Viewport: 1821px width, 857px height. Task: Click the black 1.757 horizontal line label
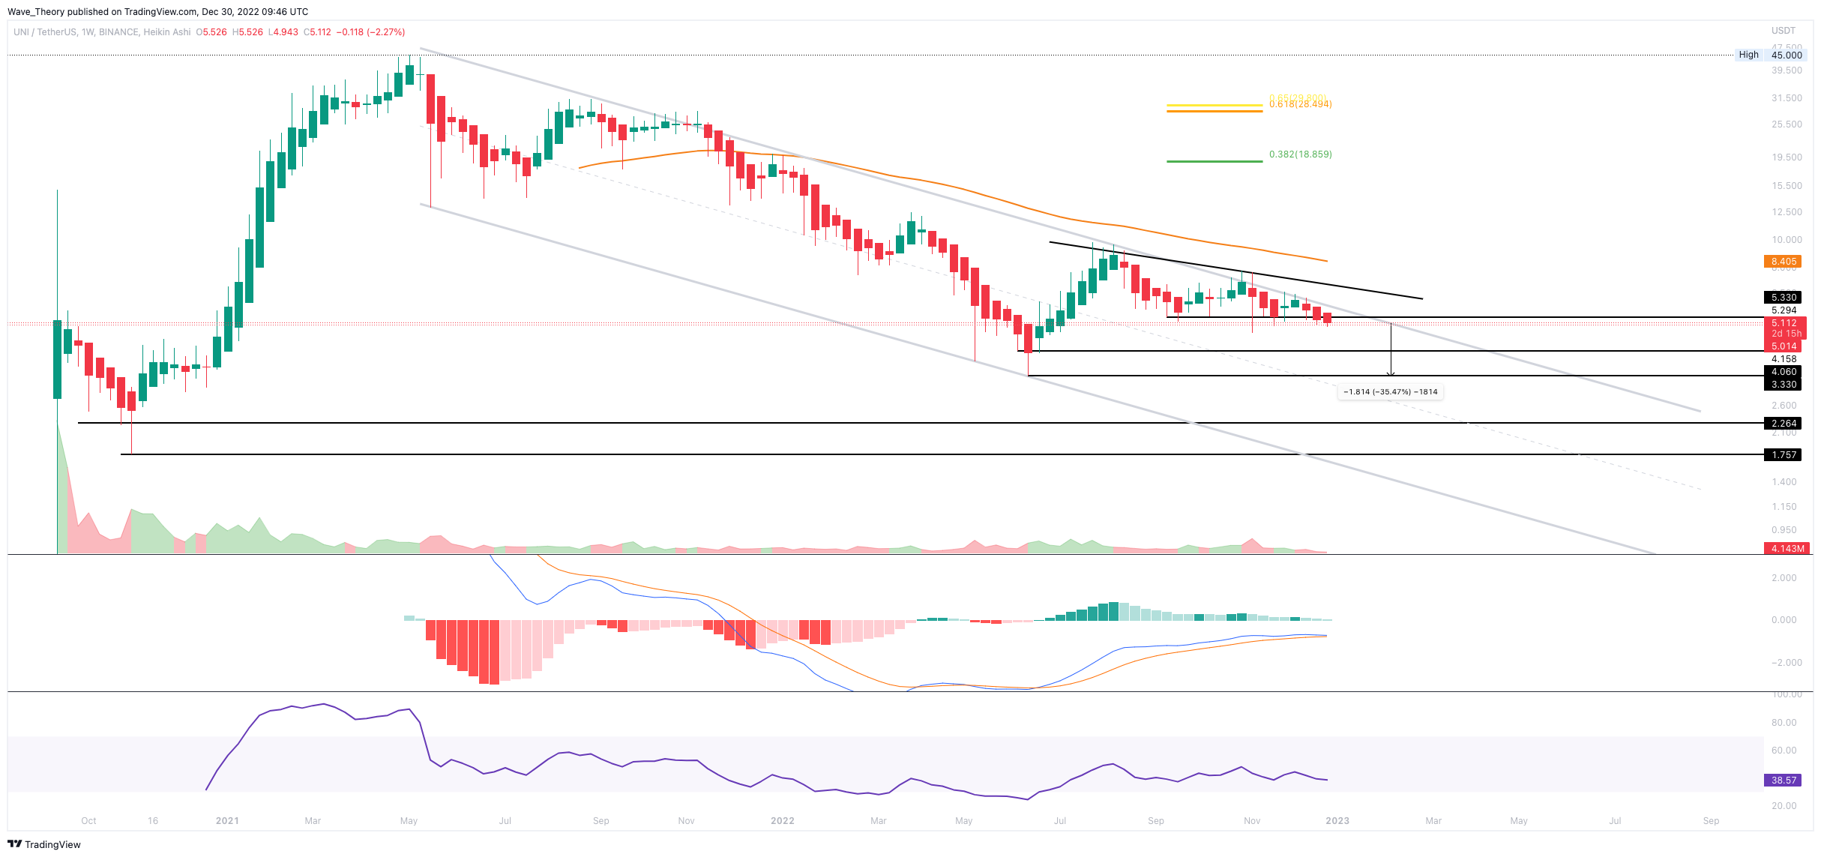click(1783, 455)
